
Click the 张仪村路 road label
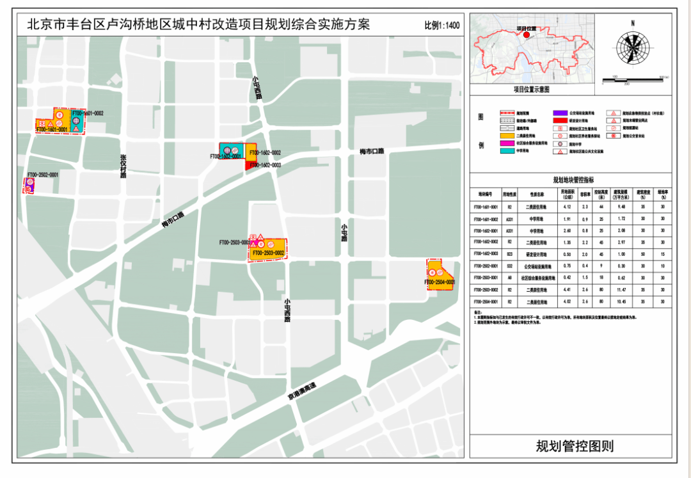click(x=123, y=166)
